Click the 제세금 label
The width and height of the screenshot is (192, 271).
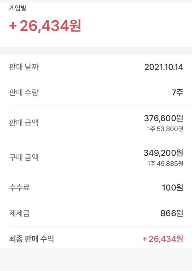(19, 213)
